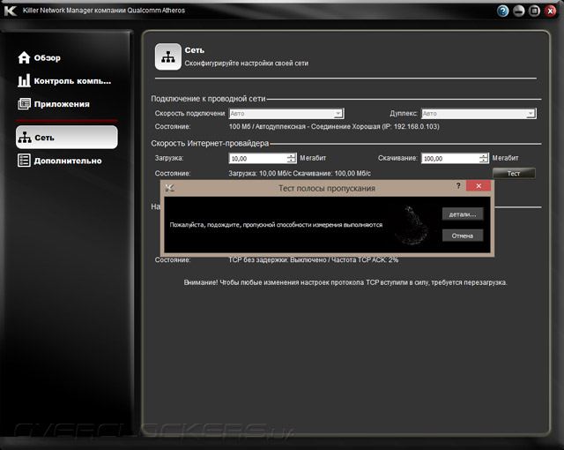Open детали... in the test dialog

pyautogui.click(x=463, y=214)
